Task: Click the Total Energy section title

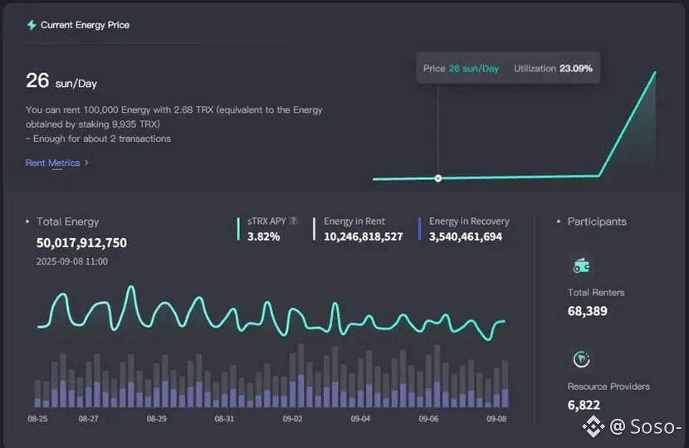Action: pos(67,222)
